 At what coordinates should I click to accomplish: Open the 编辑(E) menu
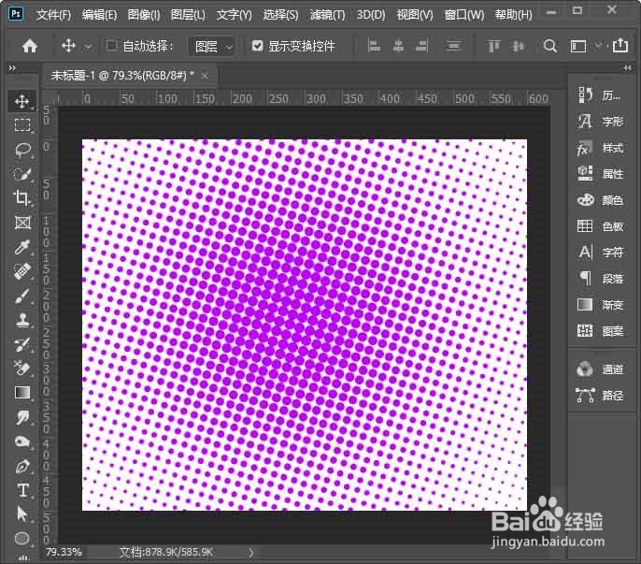pos(99,15)
